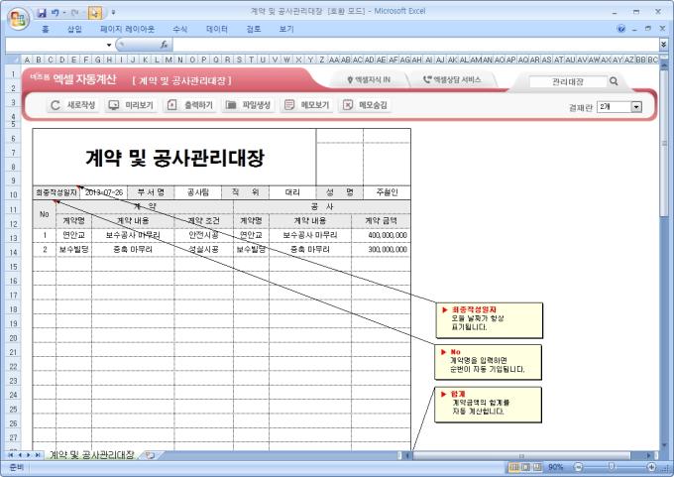674x477 pixels.
Task: Open the 데이터 ribbon tab
Action: pyautogui.click(x=217, y=29)
